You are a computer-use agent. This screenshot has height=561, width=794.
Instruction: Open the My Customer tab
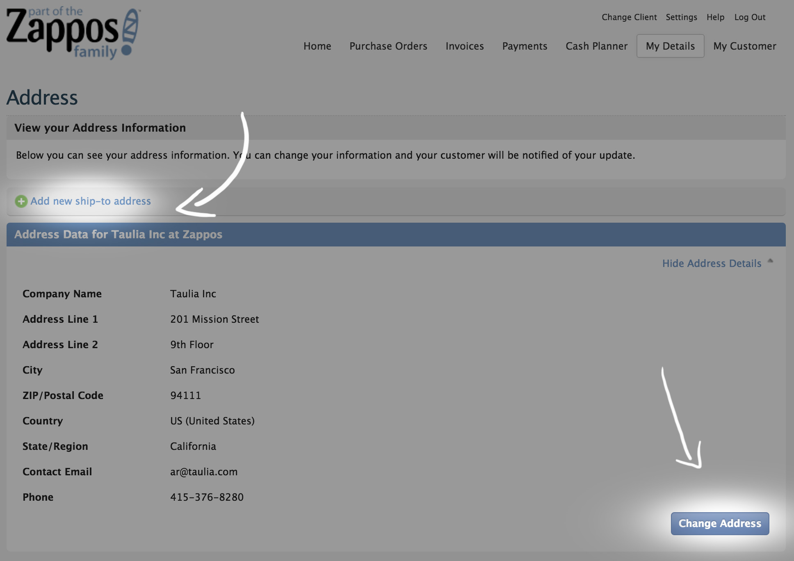coord(744,46)
